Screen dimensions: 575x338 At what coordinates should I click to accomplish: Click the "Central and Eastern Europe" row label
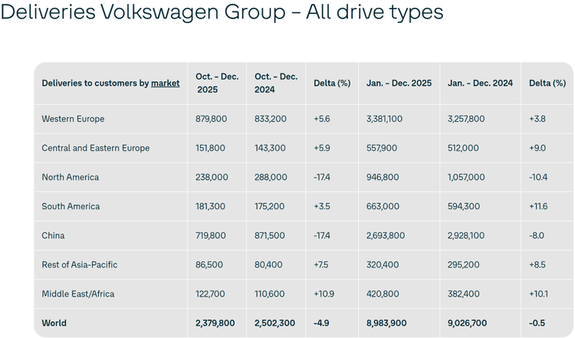pyautogui.click(x=95, y=148)
